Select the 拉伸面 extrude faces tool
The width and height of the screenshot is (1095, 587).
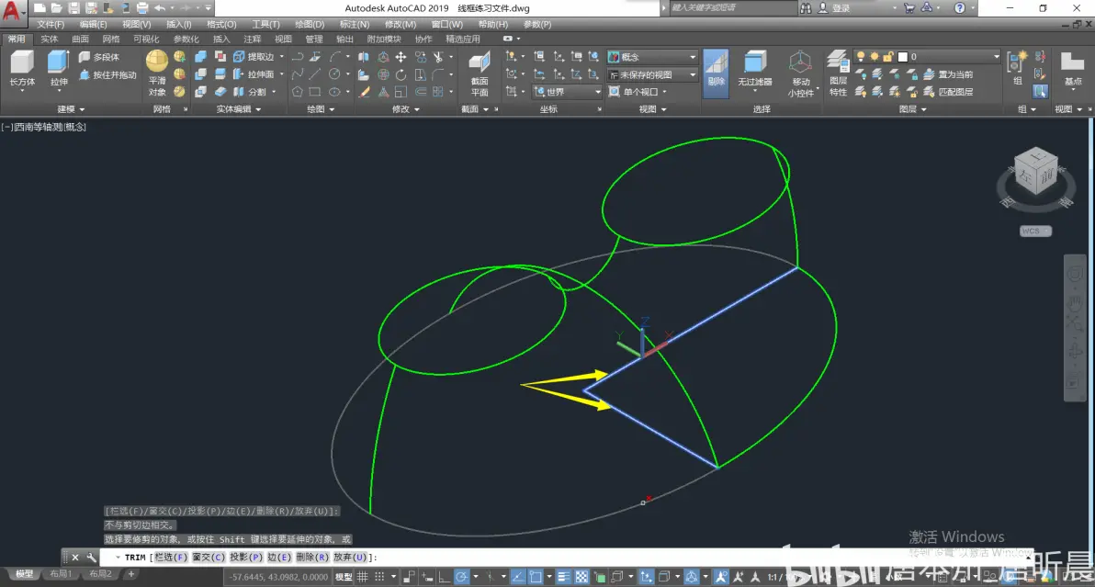254,74
